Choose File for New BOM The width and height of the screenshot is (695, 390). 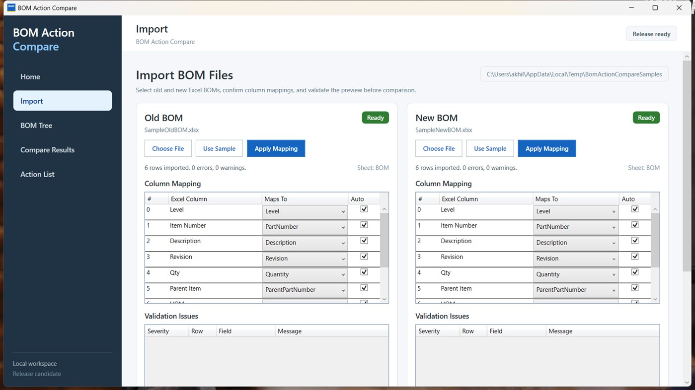click(439, 148)
